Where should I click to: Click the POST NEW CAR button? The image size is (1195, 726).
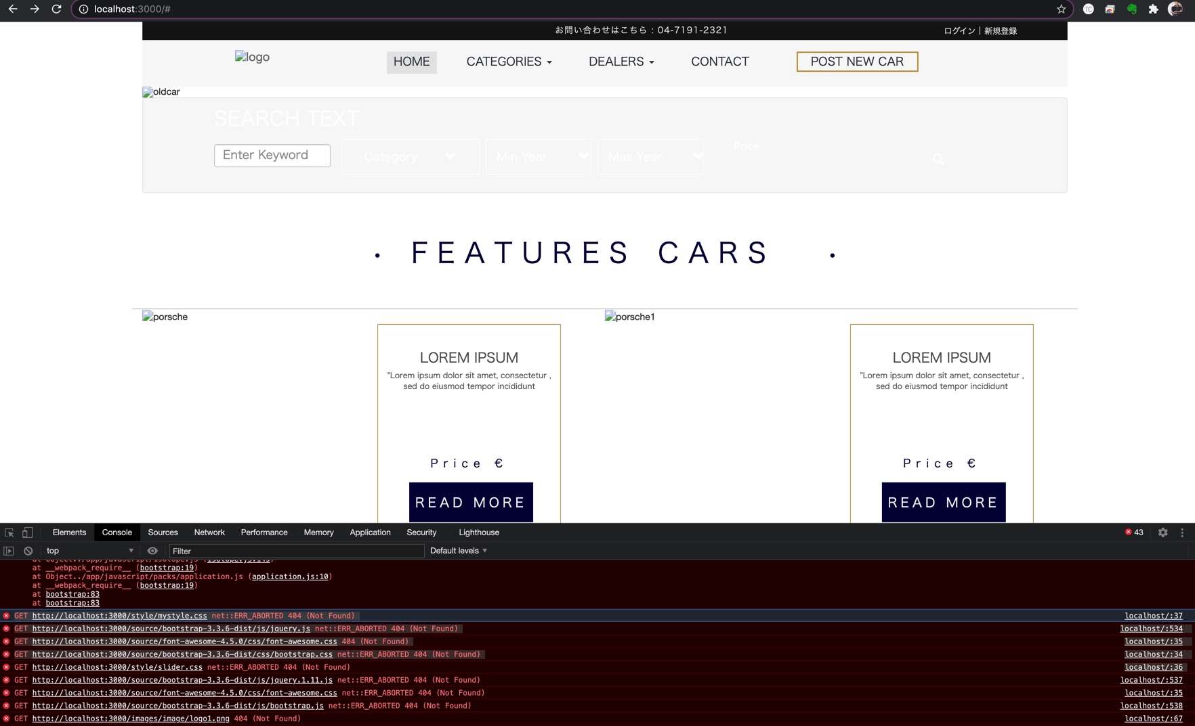(857, 62)
